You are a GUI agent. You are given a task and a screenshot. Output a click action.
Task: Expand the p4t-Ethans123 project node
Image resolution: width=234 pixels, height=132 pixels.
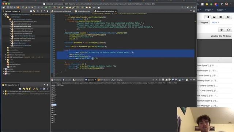point(4,71)
